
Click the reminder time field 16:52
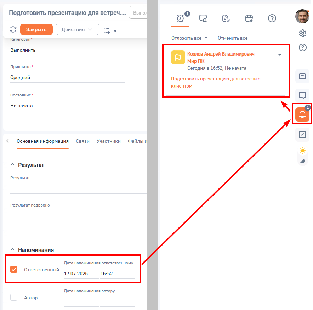[x=118, y=274]
